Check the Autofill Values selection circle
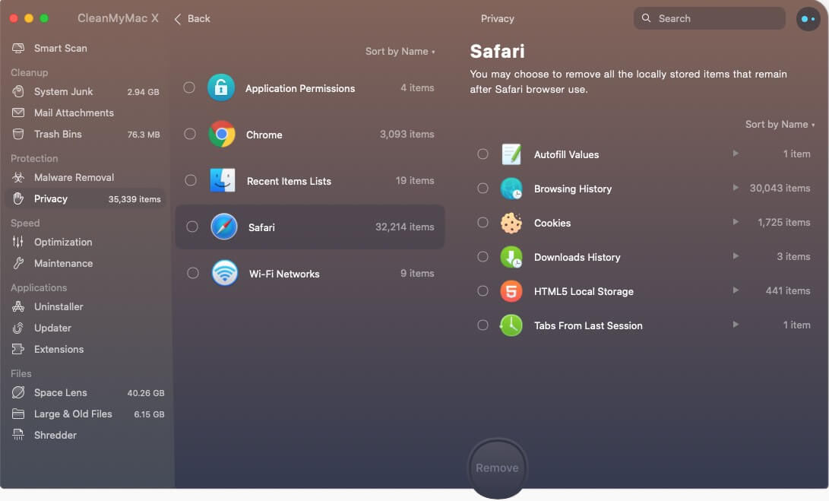 coord(483,154)
